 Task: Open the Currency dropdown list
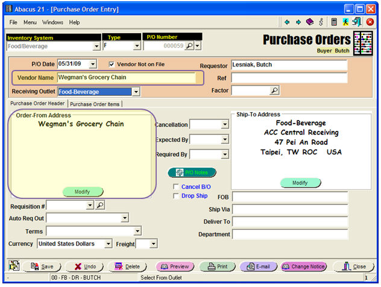point(108,244)
